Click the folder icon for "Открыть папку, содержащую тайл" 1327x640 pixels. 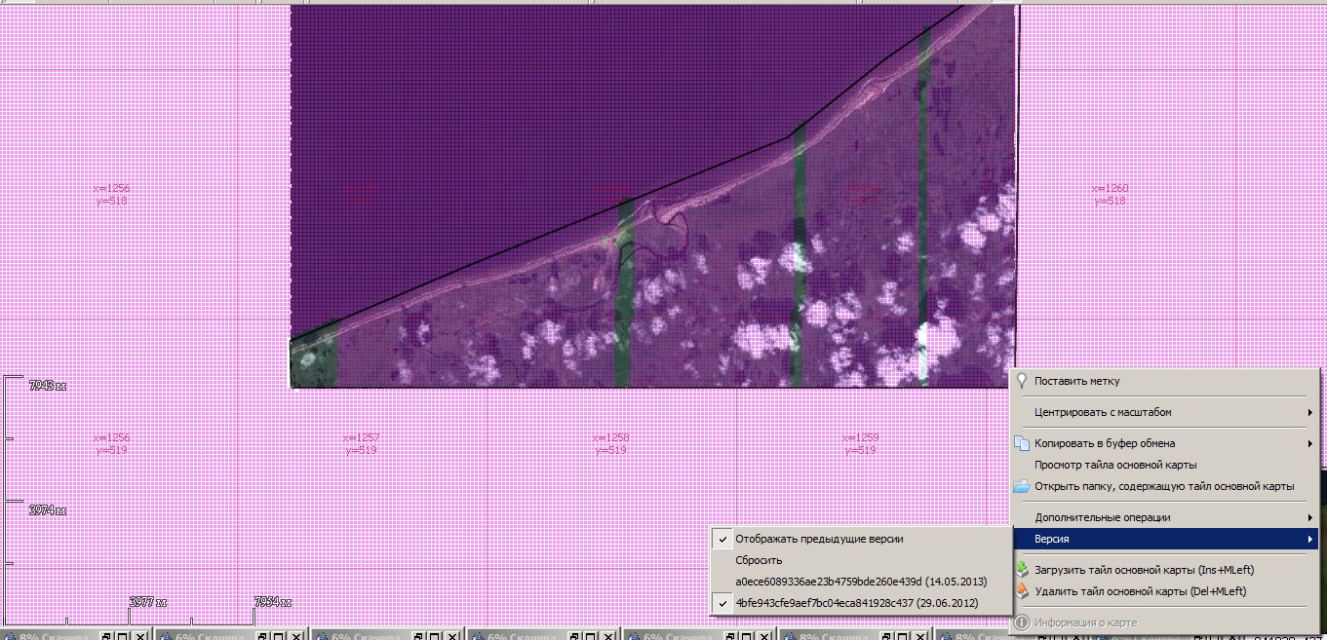pyautogui.click(x=1021, y=486)
